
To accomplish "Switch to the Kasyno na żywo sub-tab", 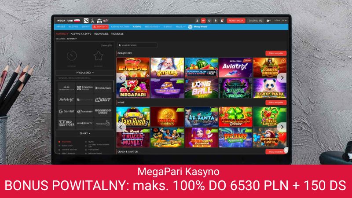I will (x=81, y=34).
